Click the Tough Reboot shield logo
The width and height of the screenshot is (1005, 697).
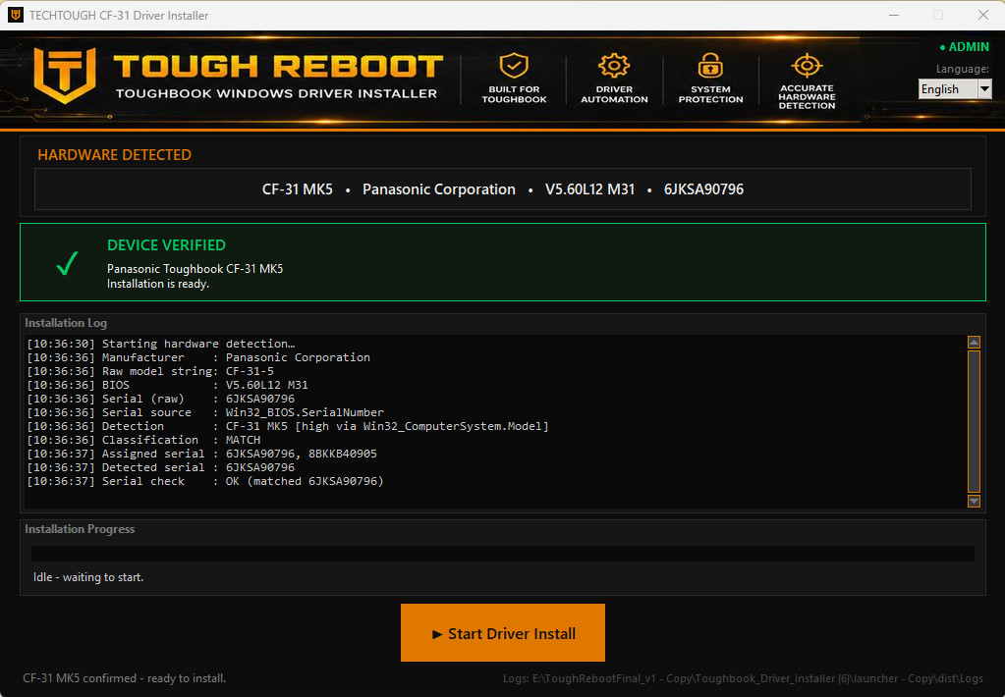pos(65,76)
